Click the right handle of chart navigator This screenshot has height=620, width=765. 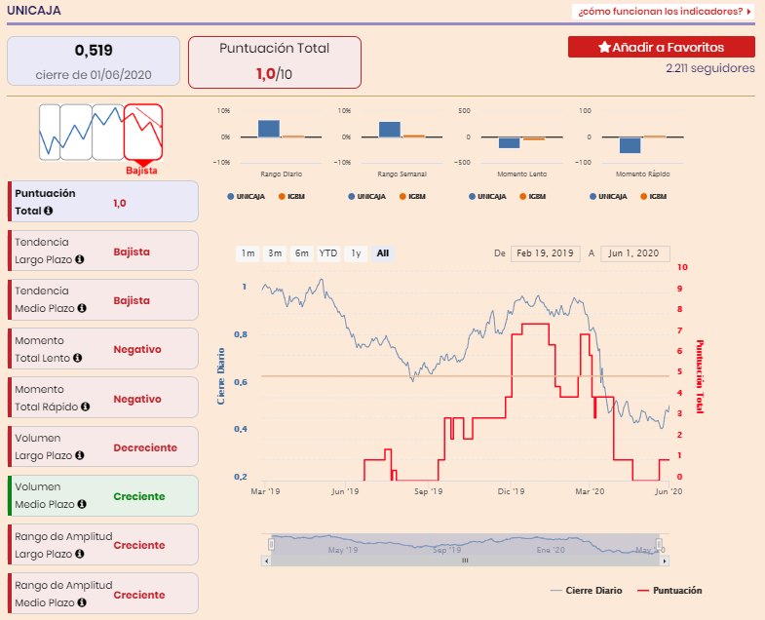[659, 544]
